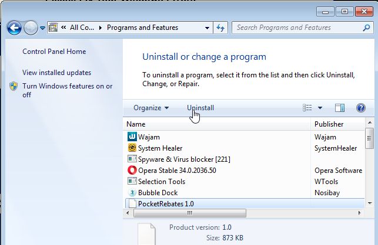Click the Opera Stable browser icon
Viewport: 378px width, 245px height.
pos(132,171)
